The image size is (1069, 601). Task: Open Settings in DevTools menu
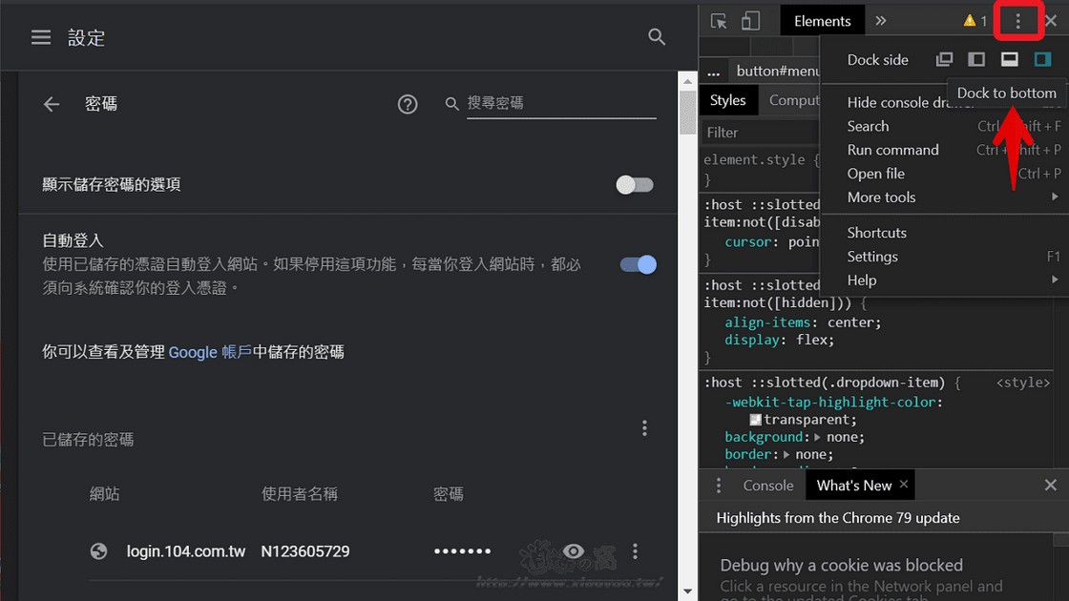[x=944, y=257]
